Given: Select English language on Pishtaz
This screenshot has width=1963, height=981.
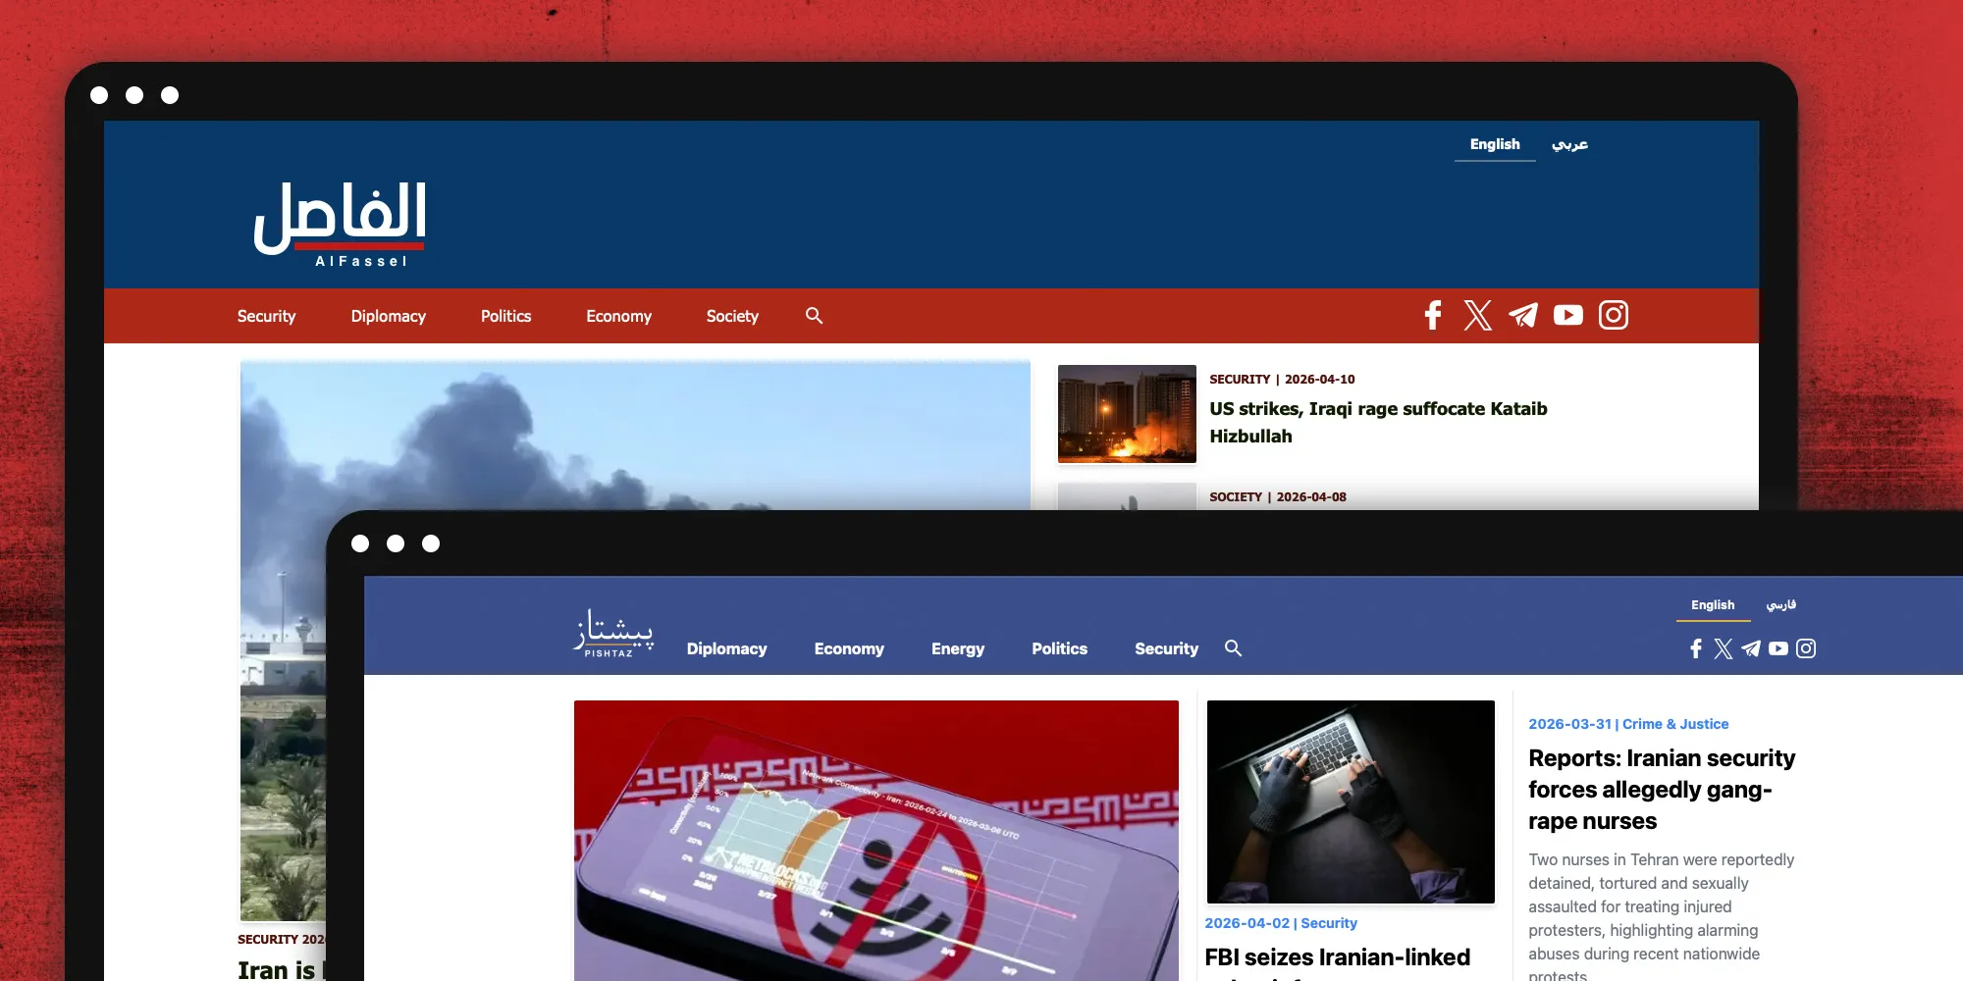Looking at the screenshot, I should click(1713, 605).
